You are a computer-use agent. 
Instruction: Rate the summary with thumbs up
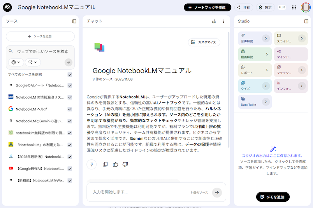[x=115, y=164]
